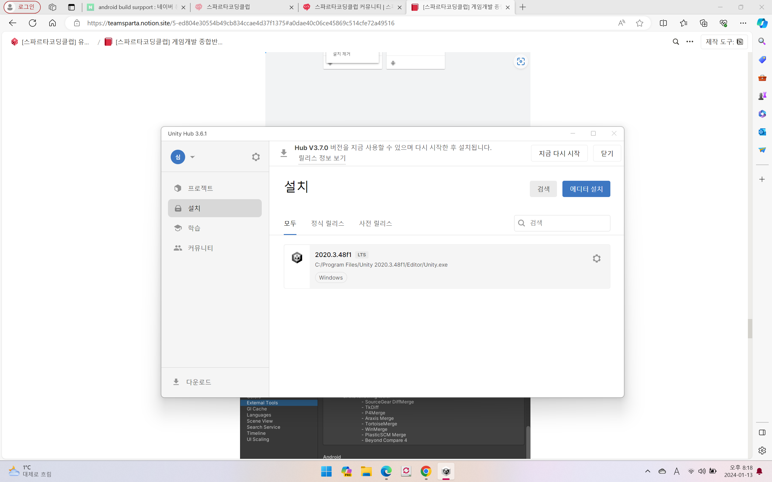The width and height of the screenshot is (772, 482).
Task: Switch to 사전 릴리스 tab
Action: click(x=375, y=224)
